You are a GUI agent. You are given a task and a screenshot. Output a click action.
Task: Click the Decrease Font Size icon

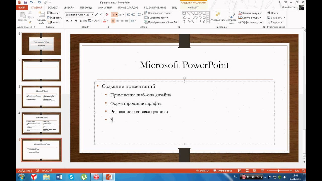[x=101, y=15]
